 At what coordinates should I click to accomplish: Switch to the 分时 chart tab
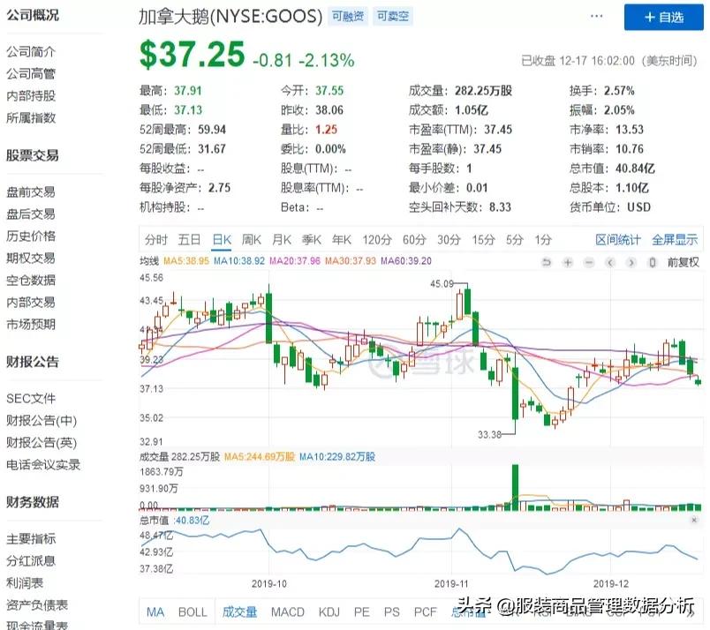[x=156, y=239]
